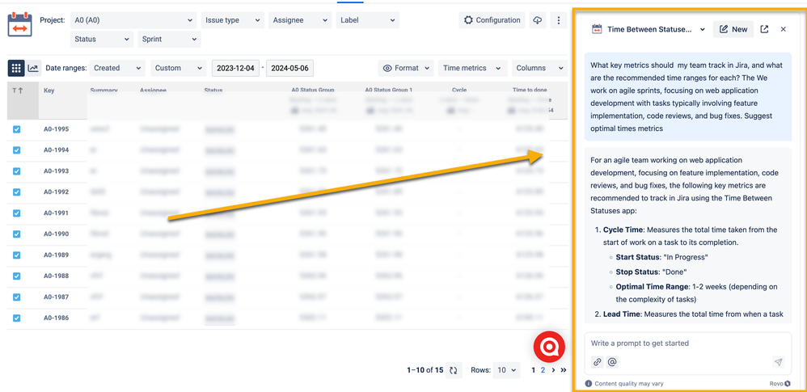This screenshot has height=392, width=807.
Task: Open the three-dot more options menu
Action: pyautogui.click(x=559, y=20)
